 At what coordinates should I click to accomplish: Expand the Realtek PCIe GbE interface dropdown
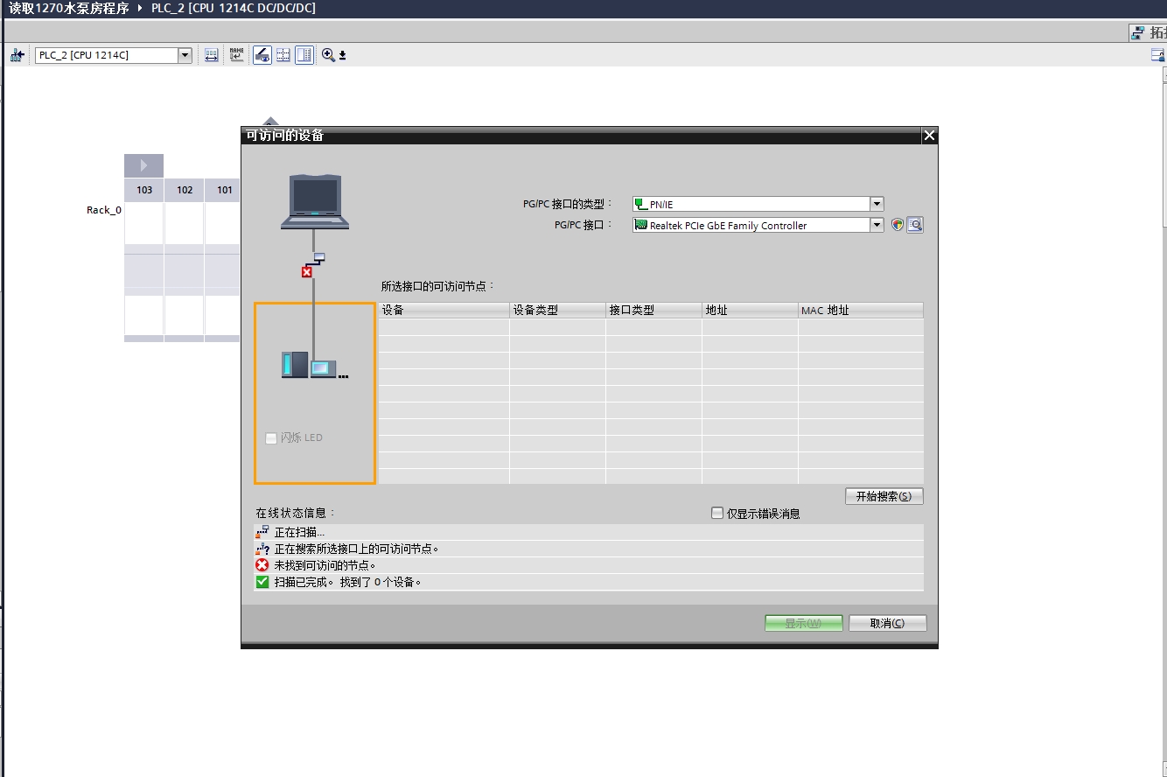point(877,225)
